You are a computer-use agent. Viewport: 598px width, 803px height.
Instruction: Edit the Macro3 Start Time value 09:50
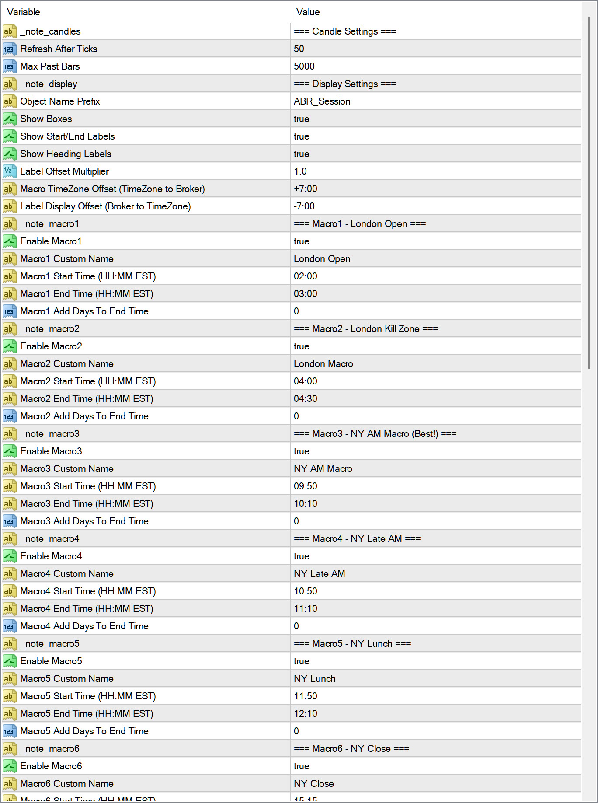click(306, 486)
